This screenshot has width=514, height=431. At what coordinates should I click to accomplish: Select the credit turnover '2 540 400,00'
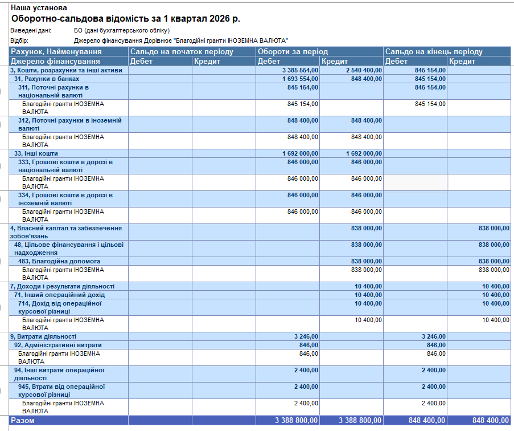pyautogui.click(x=364, y=70)
